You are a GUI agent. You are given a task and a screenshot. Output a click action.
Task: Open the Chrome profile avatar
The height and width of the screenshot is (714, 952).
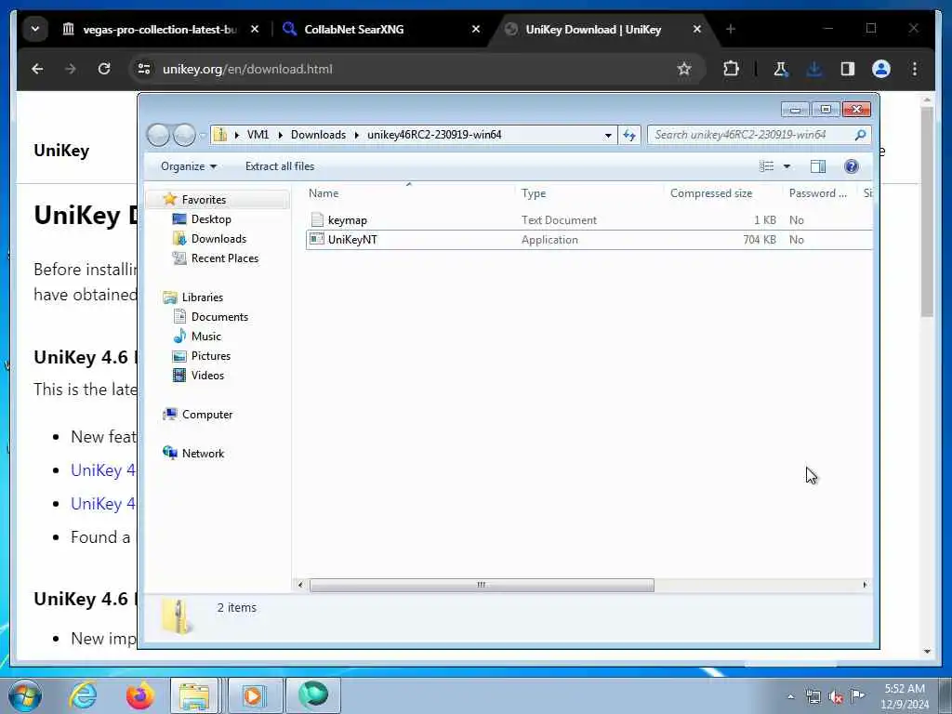point(881,69)
